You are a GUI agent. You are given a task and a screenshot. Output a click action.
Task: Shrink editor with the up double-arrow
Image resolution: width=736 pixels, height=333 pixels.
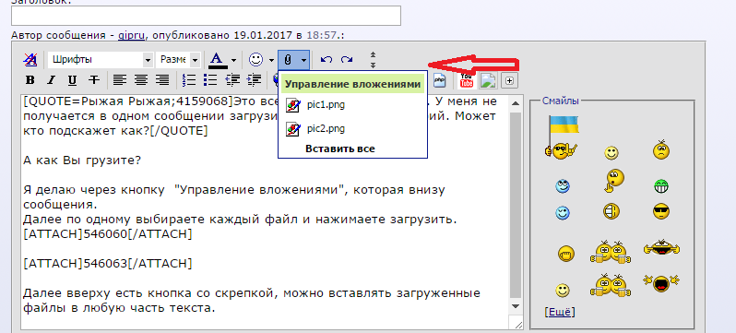pyautogui.click(x=374, y=55)
